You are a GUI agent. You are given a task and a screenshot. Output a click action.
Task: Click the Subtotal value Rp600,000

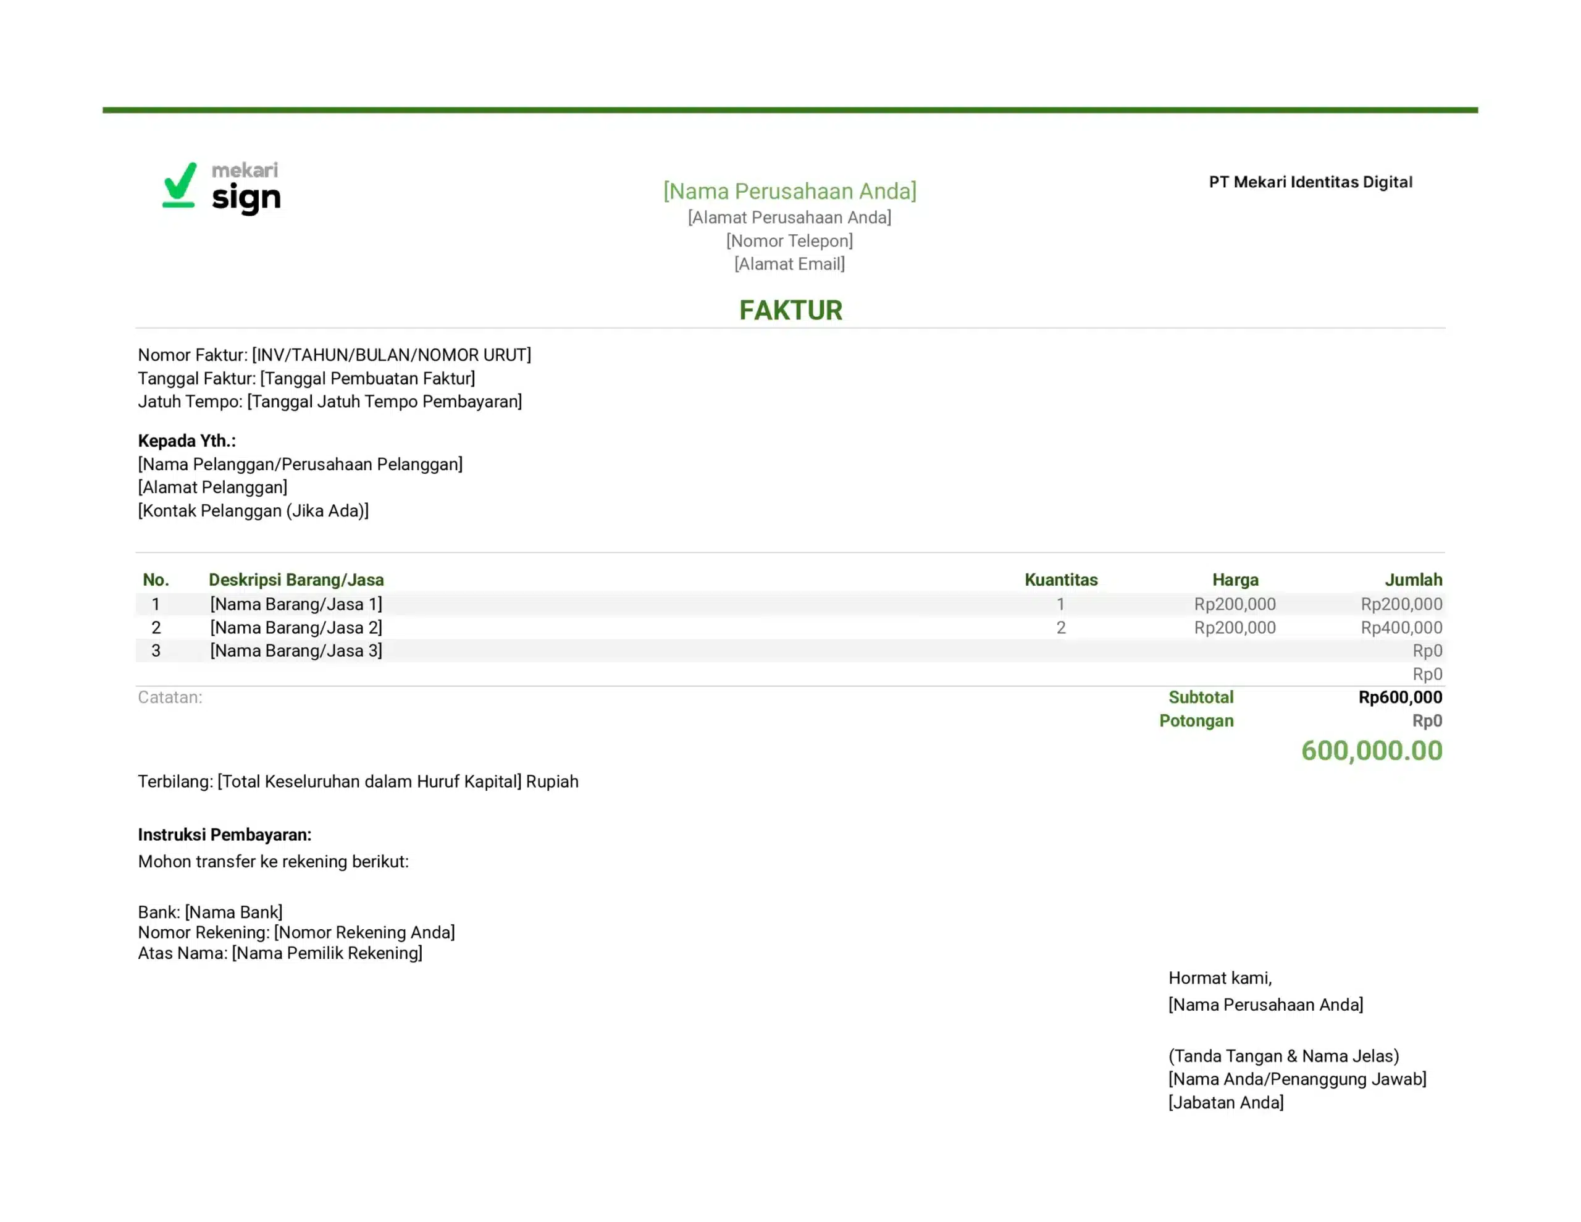[1399, 697]
